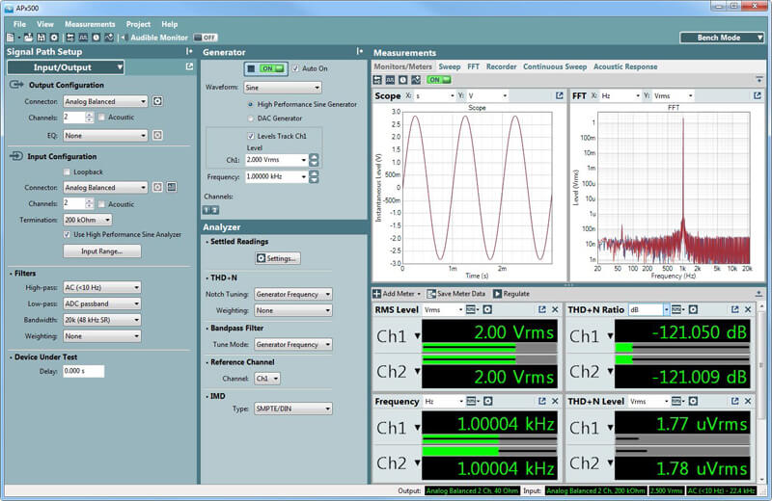Collapse the Signal Path Setup panel

pyautogui.click(x=191, y=51)
